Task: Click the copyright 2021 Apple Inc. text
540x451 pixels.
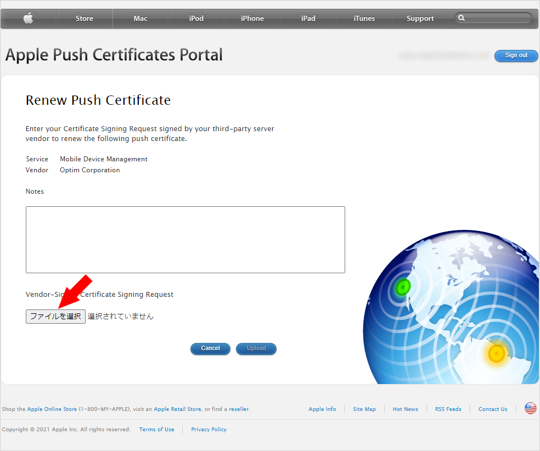Action: pos(66,429)
